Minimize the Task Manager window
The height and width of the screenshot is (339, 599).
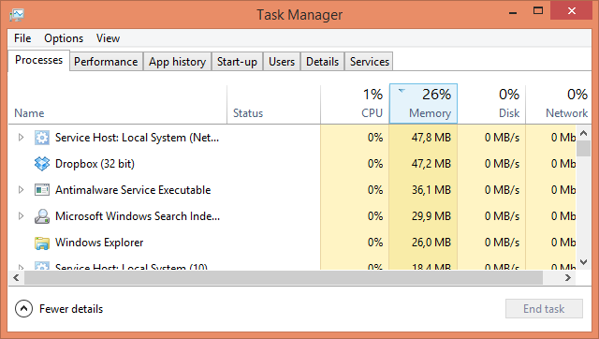click(x=513, y=12)
